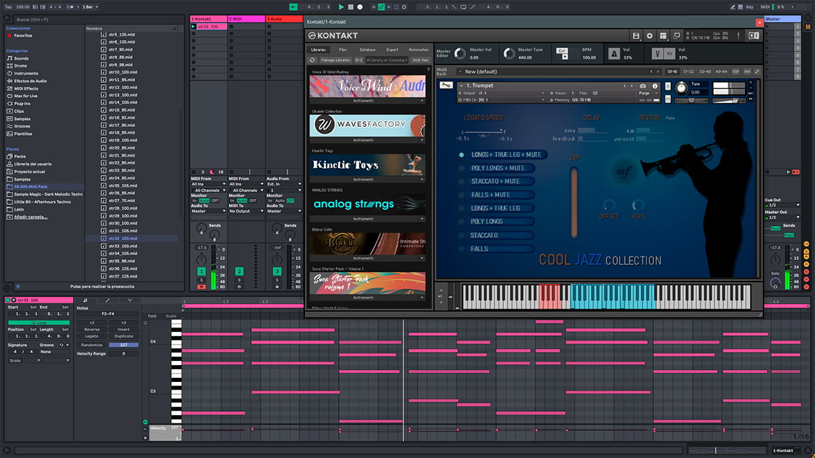Click the Manage Libraries button
The height and width of the screenshot is (458, 815).
[x=336, y=60]
